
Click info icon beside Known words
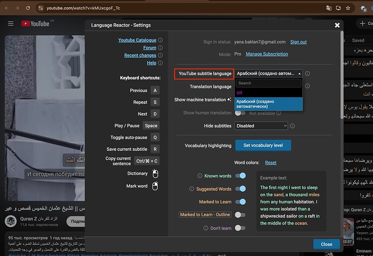(x=199, y=176)
